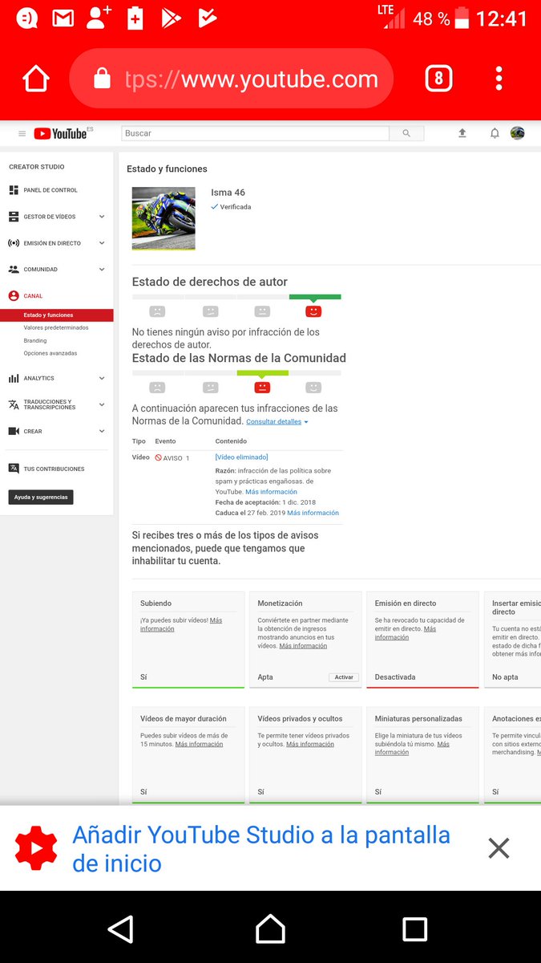Tap the Android recent apps square button
This screenshot has width=541, height=963.
414,929
